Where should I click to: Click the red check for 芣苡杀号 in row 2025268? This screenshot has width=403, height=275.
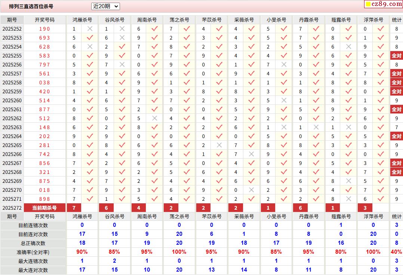pyautogui.click(x=219, y=172)
